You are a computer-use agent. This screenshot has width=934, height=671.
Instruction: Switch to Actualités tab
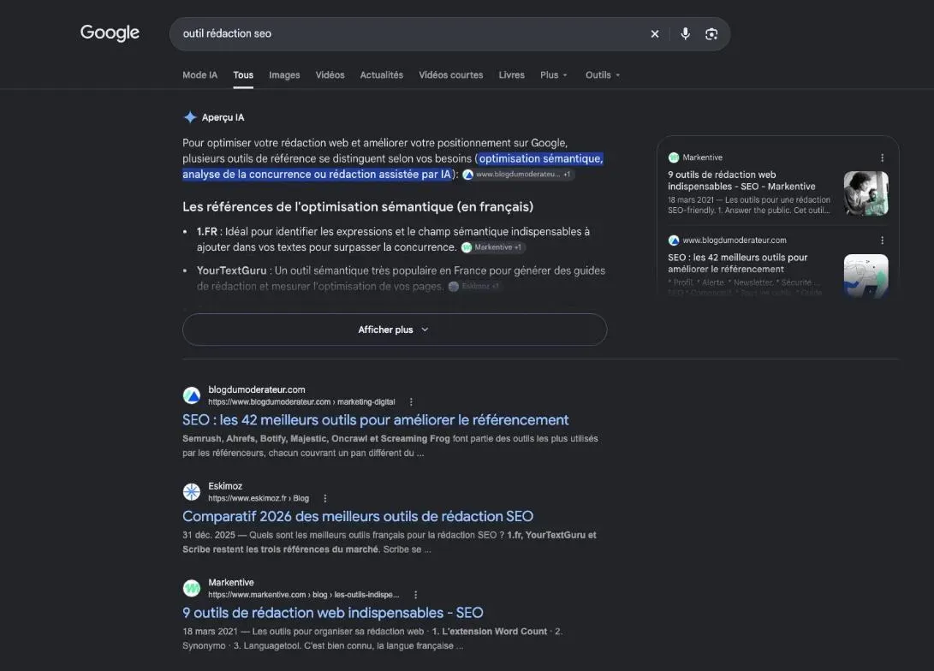click(x=381, y=75)
